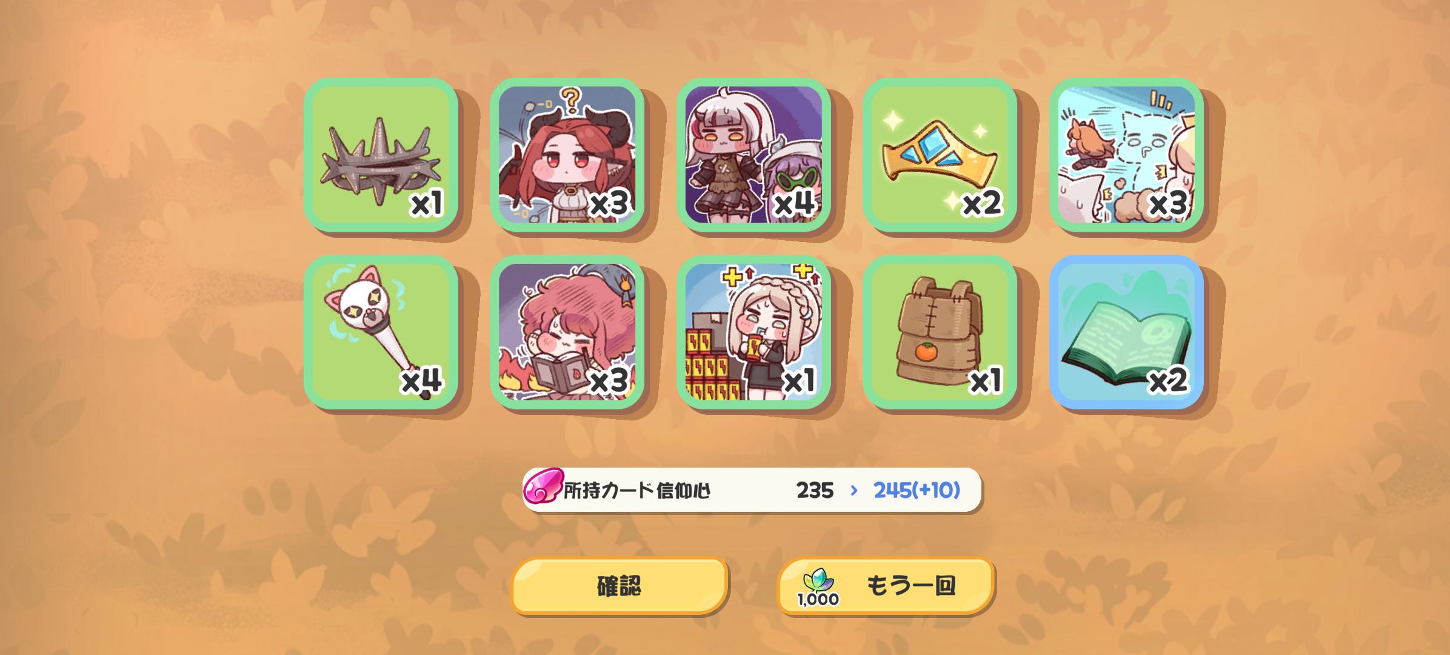Click the arrow between 235 and 245
The height and width of the screenshot is (655, 1450).
854,490
